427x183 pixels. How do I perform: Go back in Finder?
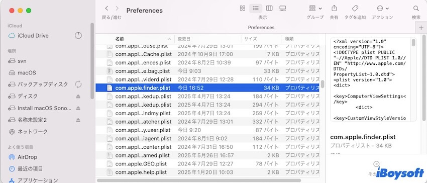point(106,9)
